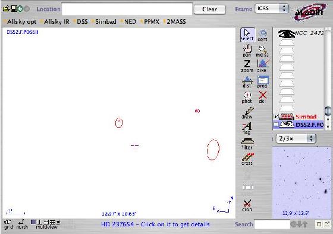Viewport: 333px width, 234px height.
Task: Open the filter tool
Action: [x=247, y=144]
